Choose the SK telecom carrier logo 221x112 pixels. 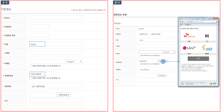[x=189, y=35]
